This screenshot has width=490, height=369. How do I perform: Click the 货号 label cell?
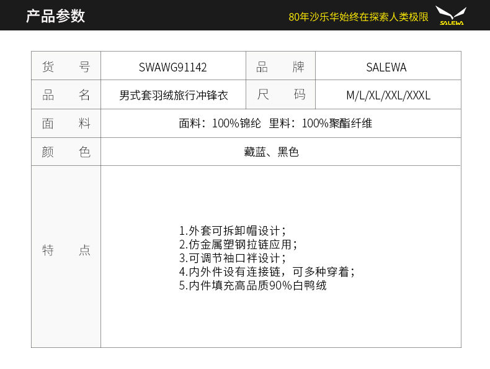66,66
